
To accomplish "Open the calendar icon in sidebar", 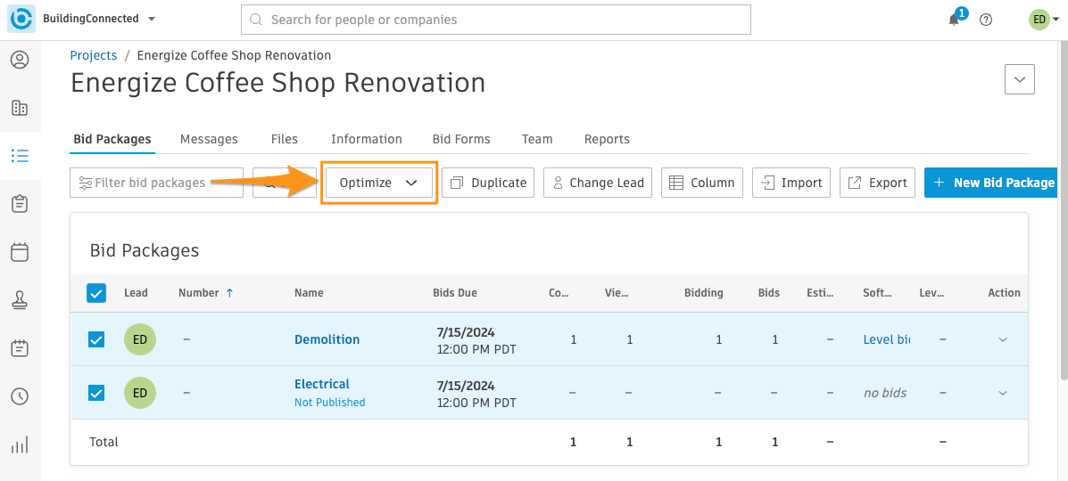I will [20, 252].
